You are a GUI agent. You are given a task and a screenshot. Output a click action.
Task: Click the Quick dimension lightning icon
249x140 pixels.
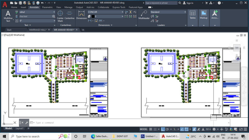pyautogui.click(x=96, y=21)
